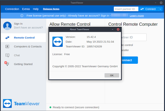Open Computers & Contacts tab
This screenshot has width=165, height=111.
(23, 46)
